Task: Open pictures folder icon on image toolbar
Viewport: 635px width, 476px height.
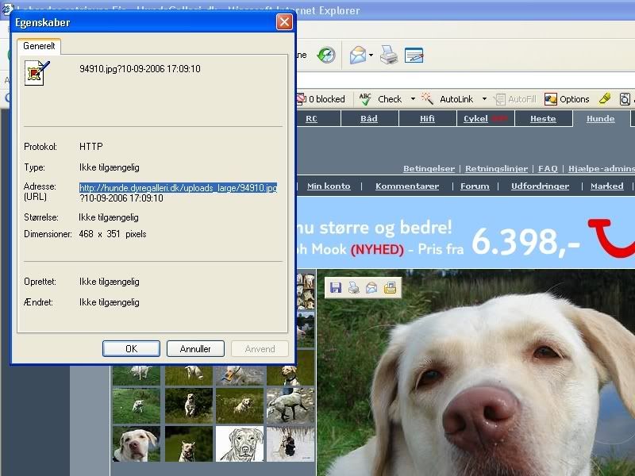Action: point(390,287)
